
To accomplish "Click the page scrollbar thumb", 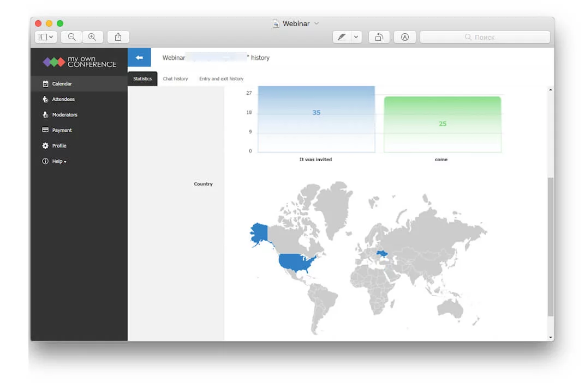I will (x=551, y=247).
